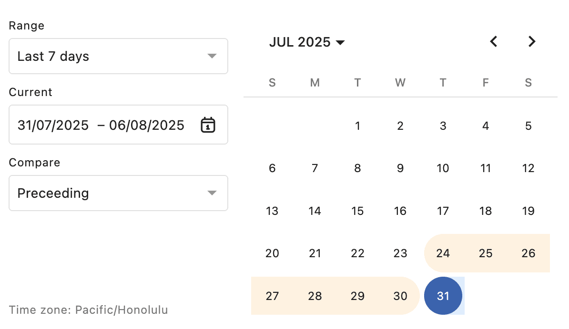Select July 6 on the calendar

coord(272,168)
